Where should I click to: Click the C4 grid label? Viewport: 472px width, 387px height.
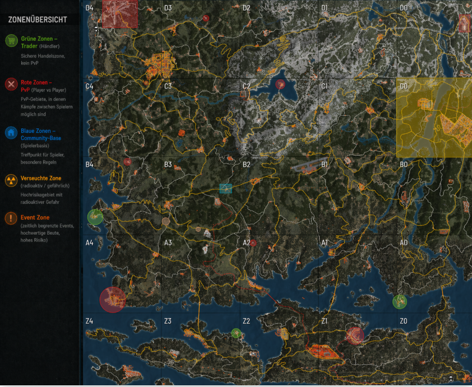89,86
